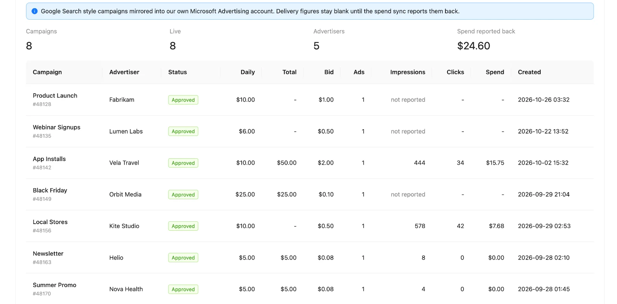Open the Summer Promo campaign
617x304 pixels.
[x=55, y=285]
